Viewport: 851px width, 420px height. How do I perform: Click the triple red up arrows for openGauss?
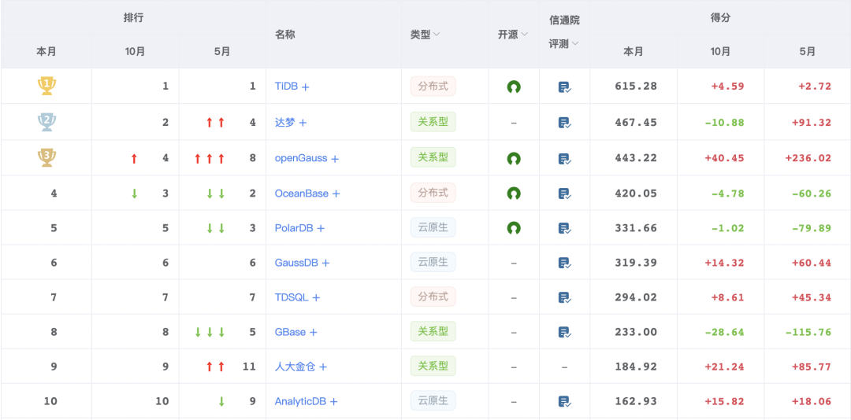(210, 159)
